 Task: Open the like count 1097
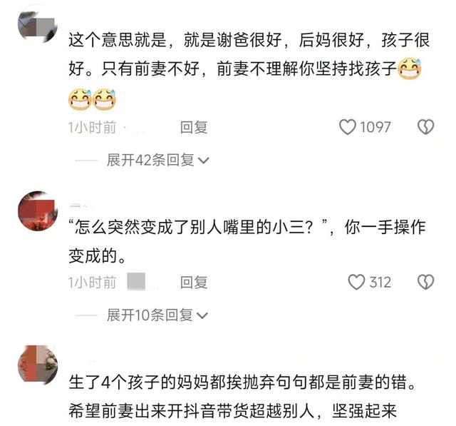pos(375,127)
